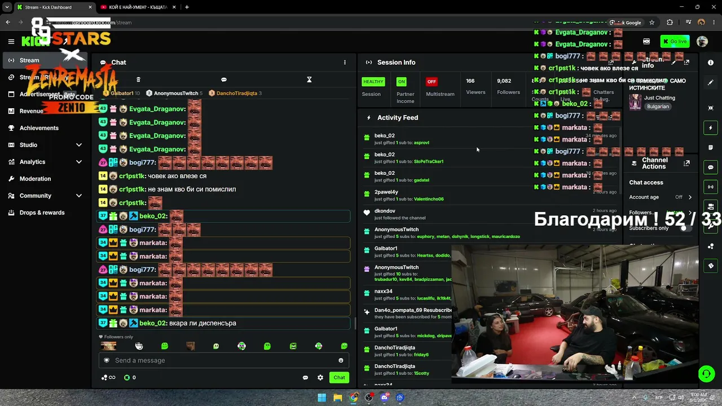Open Chrome from the taskbar

[x=353, y=398]
